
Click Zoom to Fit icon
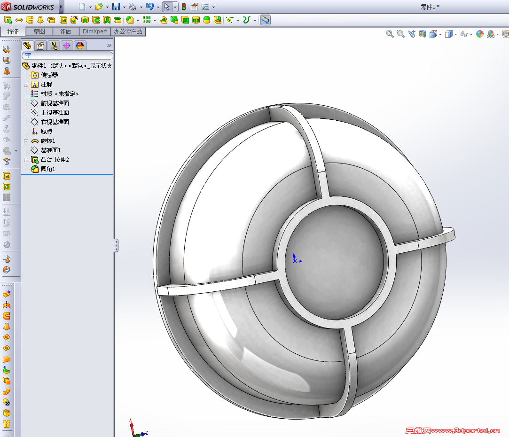(390, 34)
